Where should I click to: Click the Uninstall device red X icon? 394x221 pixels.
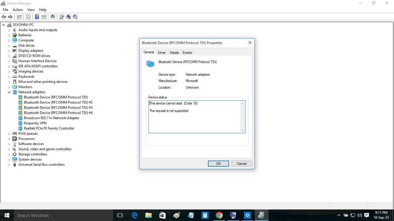tap(69, 17)
